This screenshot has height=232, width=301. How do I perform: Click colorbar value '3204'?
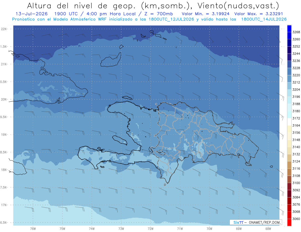[x=296, y=90]
